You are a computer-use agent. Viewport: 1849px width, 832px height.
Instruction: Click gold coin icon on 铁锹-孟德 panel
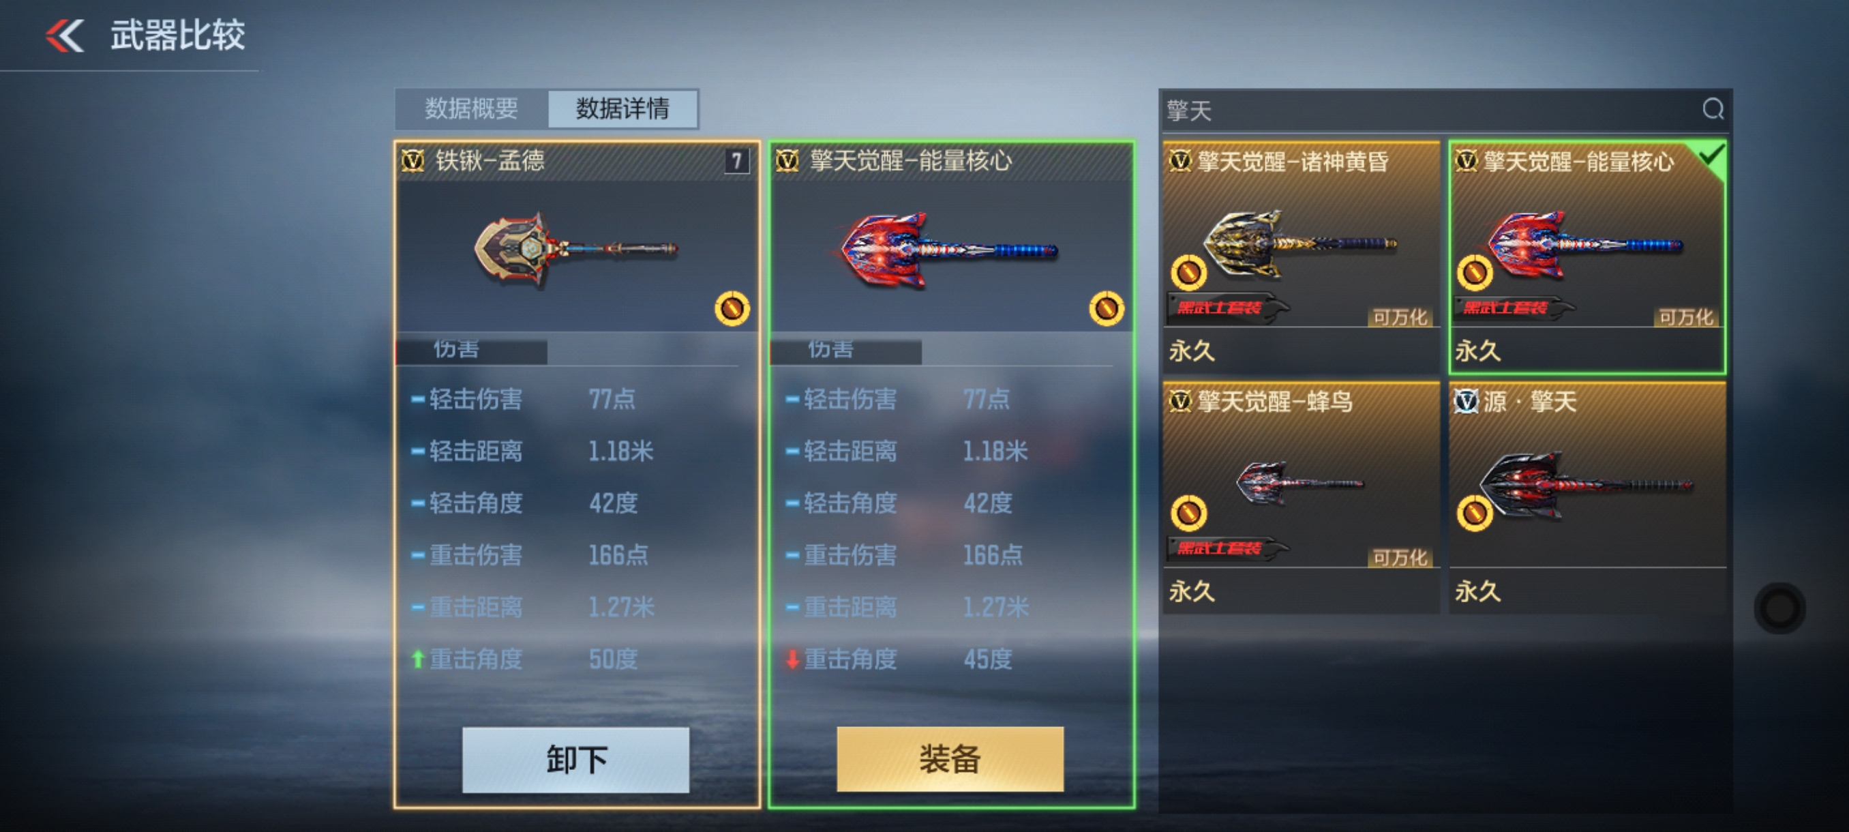click(x=732, y=309)
